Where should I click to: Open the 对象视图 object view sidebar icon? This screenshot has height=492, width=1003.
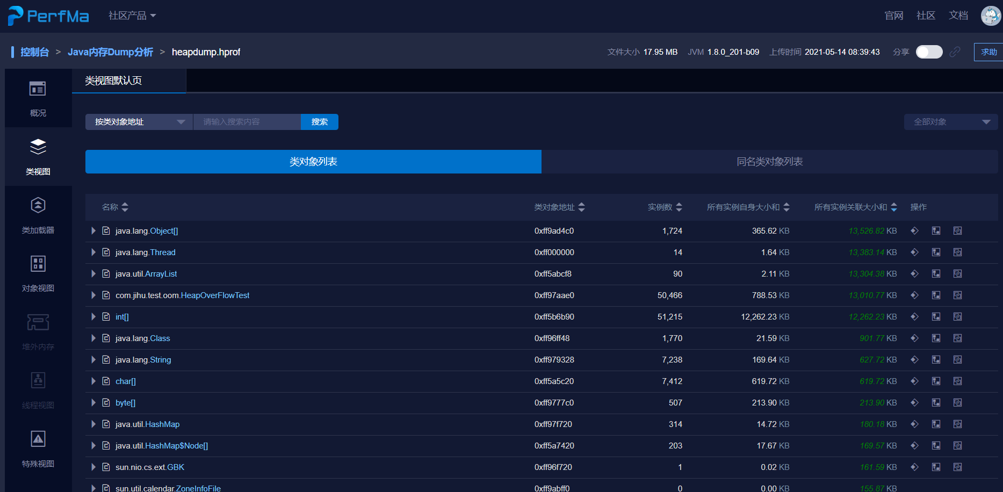tap(38, 264)
